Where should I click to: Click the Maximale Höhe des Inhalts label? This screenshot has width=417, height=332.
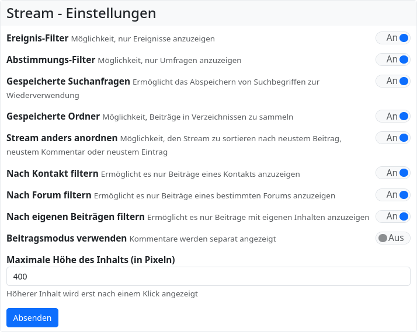point(91,260)
